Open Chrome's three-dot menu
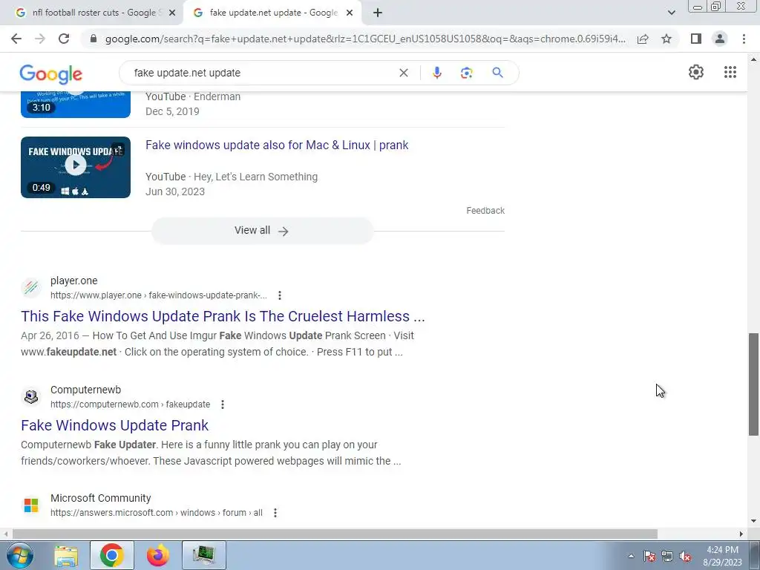 click(x=744, y=39)
